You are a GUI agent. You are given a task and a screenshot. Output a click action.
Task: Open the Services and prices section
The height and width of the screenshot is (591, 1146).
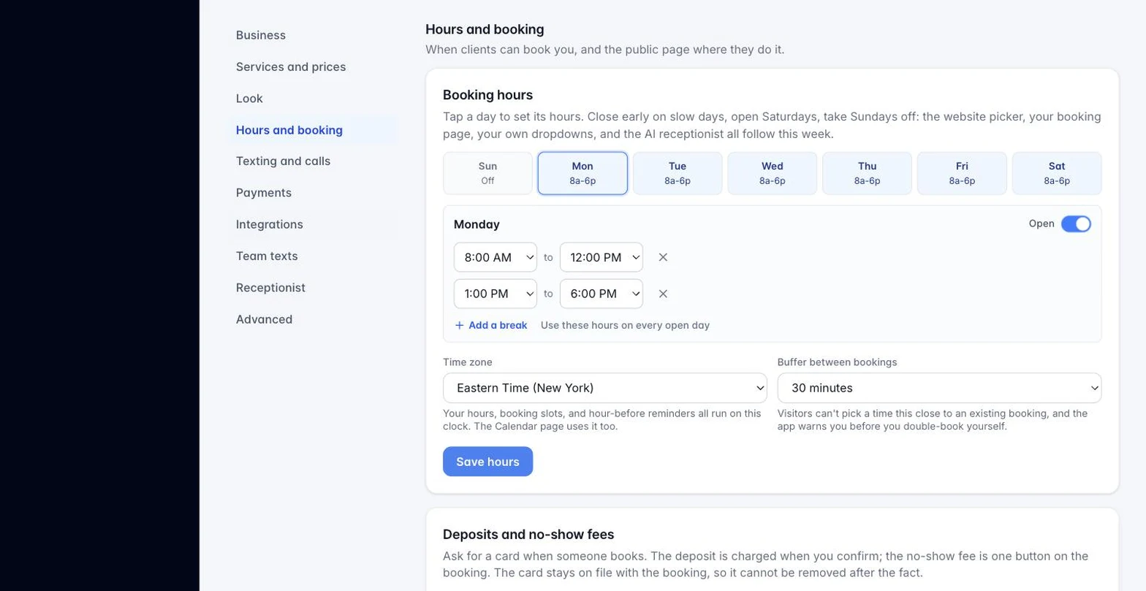(x=313, y=66)
